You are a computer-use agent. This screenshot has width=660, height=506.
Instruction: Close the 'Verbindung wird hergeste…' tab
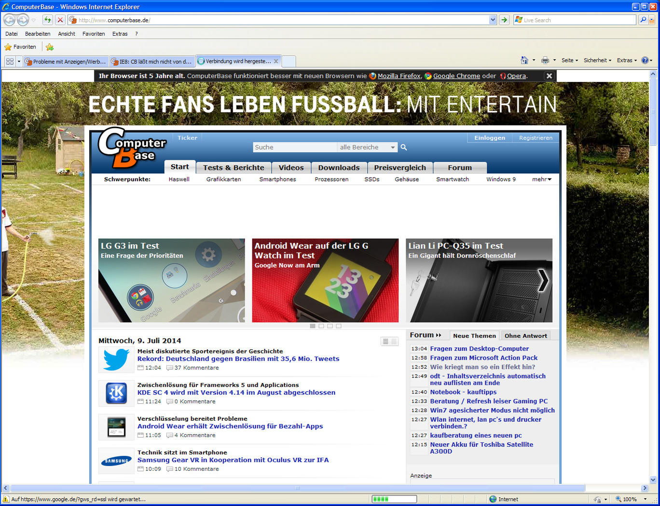pos(276,61)
